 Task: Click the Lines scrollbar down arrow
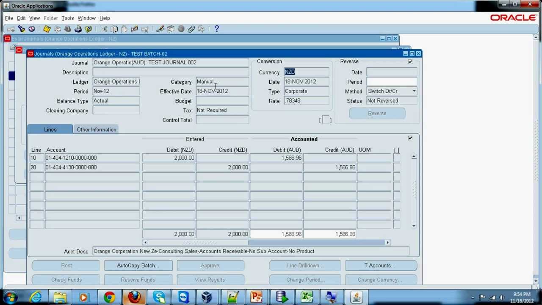(414, 226)
